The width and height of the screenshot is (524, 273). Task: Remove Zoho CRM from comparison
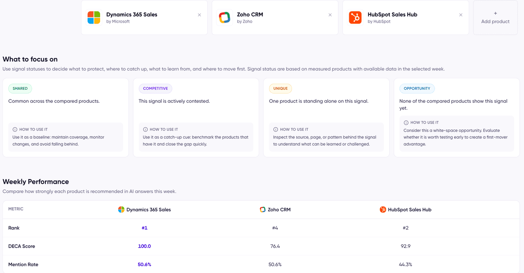330,15
